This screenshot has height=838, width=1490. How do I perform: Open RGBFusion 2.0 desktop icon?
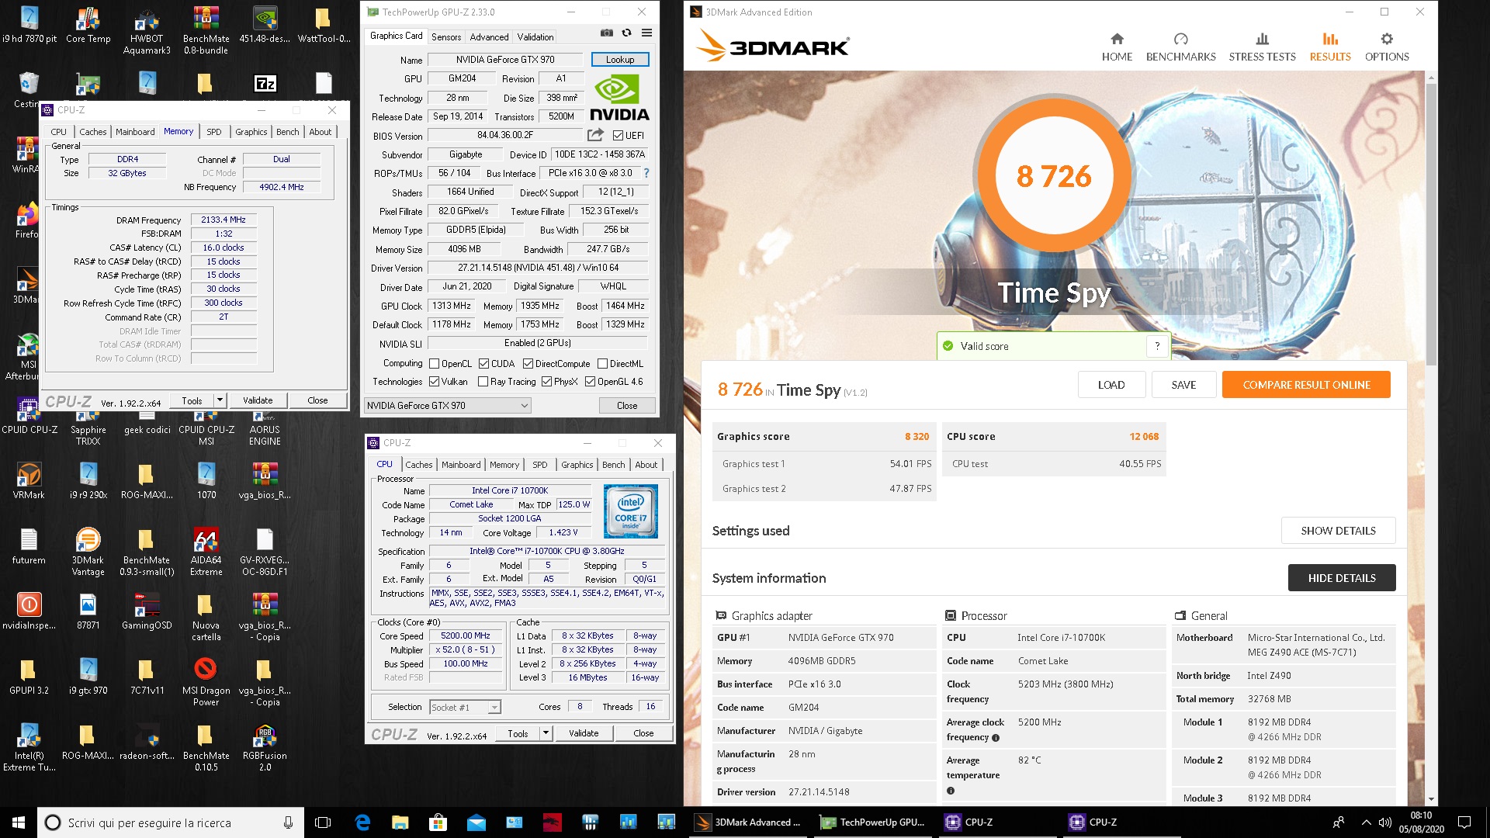point(265,747)
